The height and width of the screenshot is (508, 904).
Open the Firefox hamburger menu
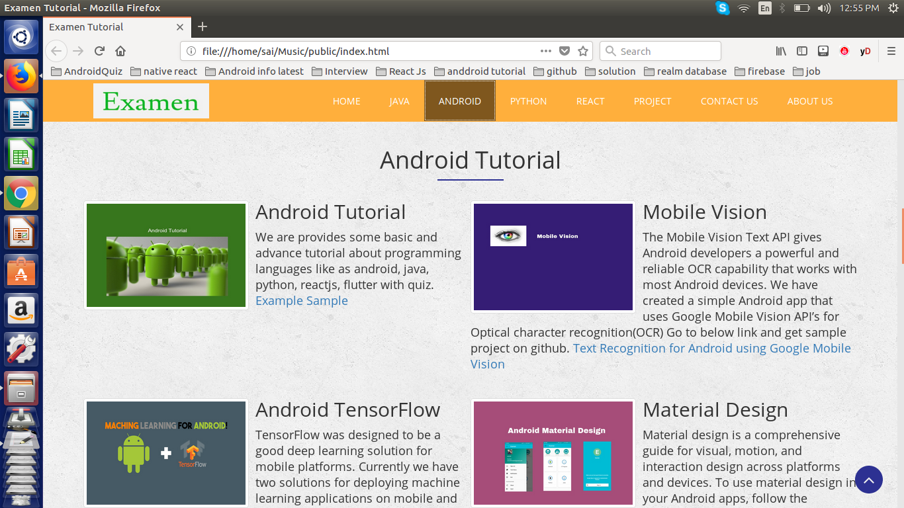click(x=890, y=51)
